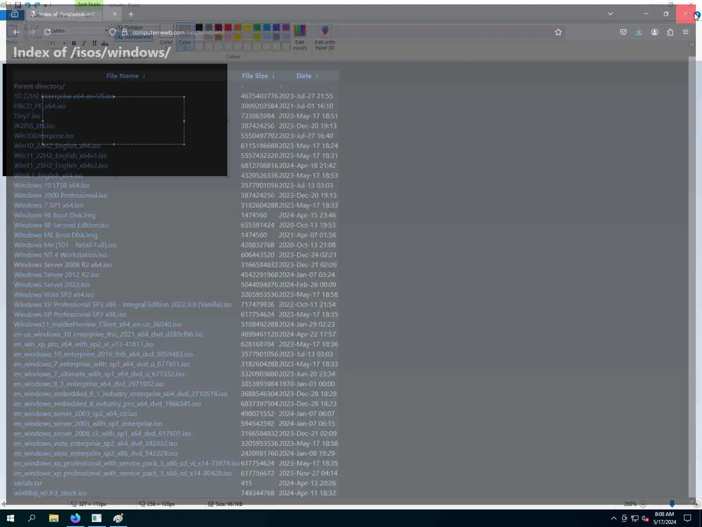The image size is (702, 527).
Task: Open the Windows Start menu
Action: [x=11, y=518]
